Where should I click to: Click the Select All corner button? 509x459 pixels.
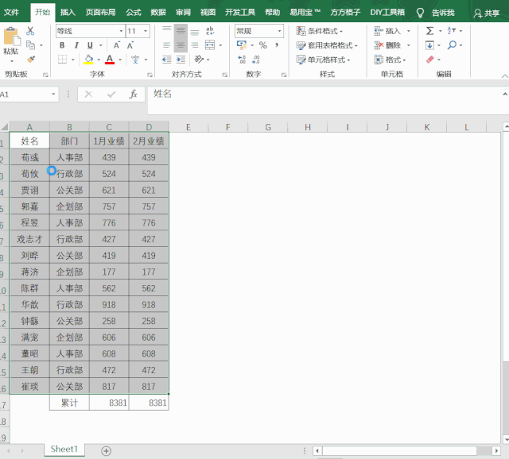coord(5,127)
